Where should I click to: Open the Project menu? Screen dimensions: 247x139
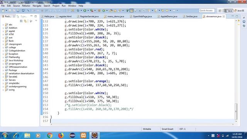coord(56,6)
